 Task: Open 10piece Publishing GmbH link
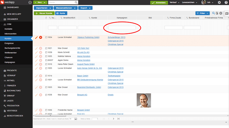(x=88, y=37)
